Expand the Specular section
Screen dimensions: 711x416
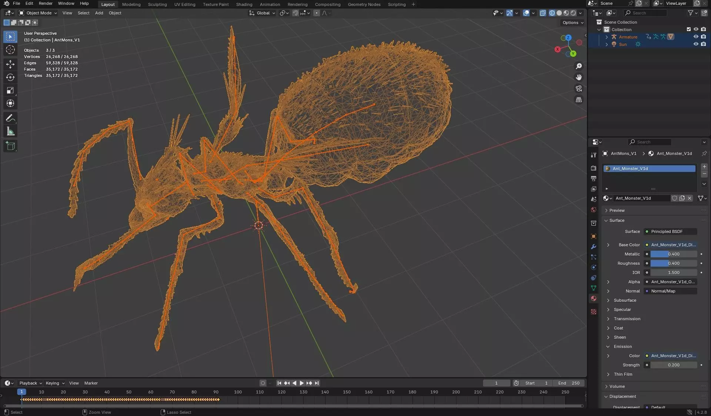coord(608,310)
